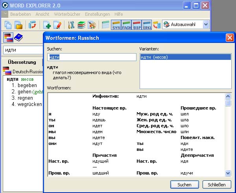Click the Schließen button
The width and height of the screenshot is (236, 193).
[217, 185]
